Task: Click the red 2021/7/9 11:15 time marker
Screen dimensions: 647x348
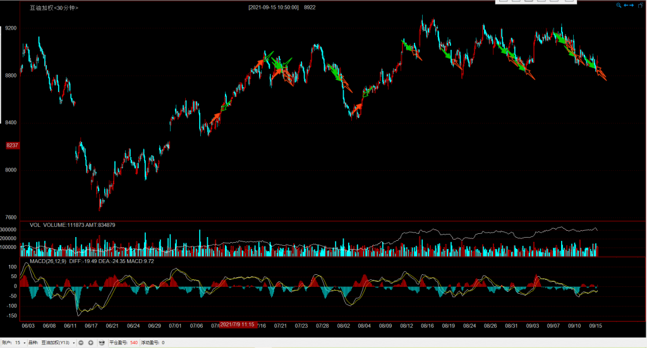Action: pos(238,324)
